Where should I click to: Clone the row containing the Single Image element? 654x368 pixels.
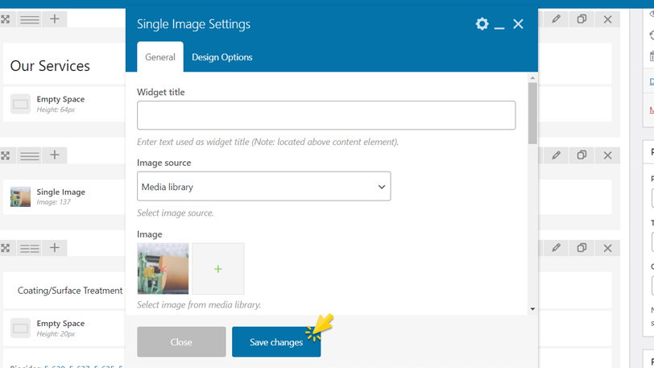tap(582, 155)
